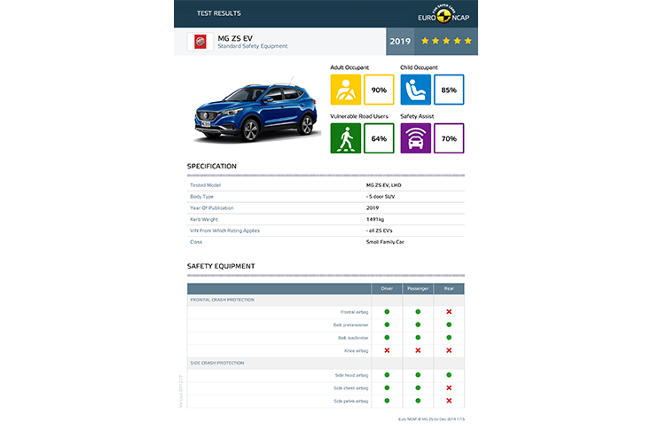Click the five-star rating stars
This screenshot has height=430, width=652.
(446, 41)
